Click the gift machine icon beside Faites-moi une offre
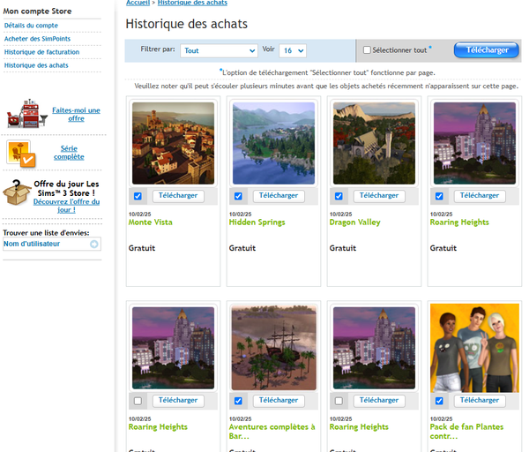Screen dimensions: 529x452 click(x=27, y=114)
